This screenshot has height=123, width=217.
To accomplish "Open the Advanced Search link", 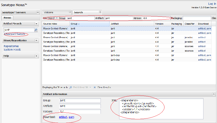I will tap(14, 34).
